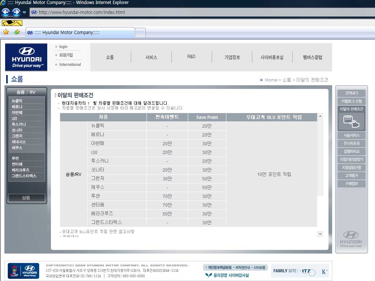Click the browser Forward arrow button
Screen dimensions: 375x281
[16, 12]
